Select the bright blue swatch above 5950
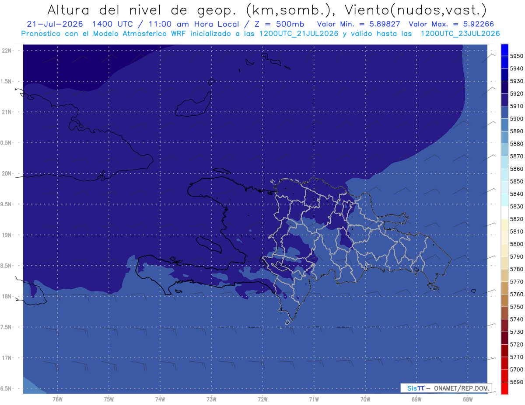Screen dimensions: 525x405 pos(504,50)
